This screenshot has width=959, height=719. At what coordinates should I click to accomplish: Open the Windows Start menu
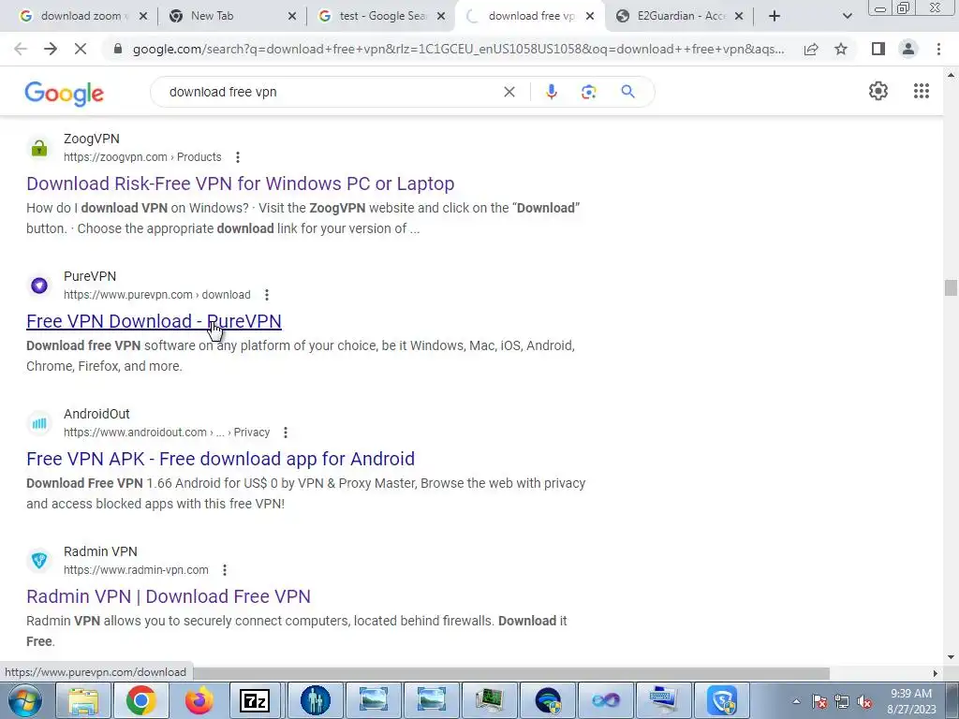tap(25, 700)
